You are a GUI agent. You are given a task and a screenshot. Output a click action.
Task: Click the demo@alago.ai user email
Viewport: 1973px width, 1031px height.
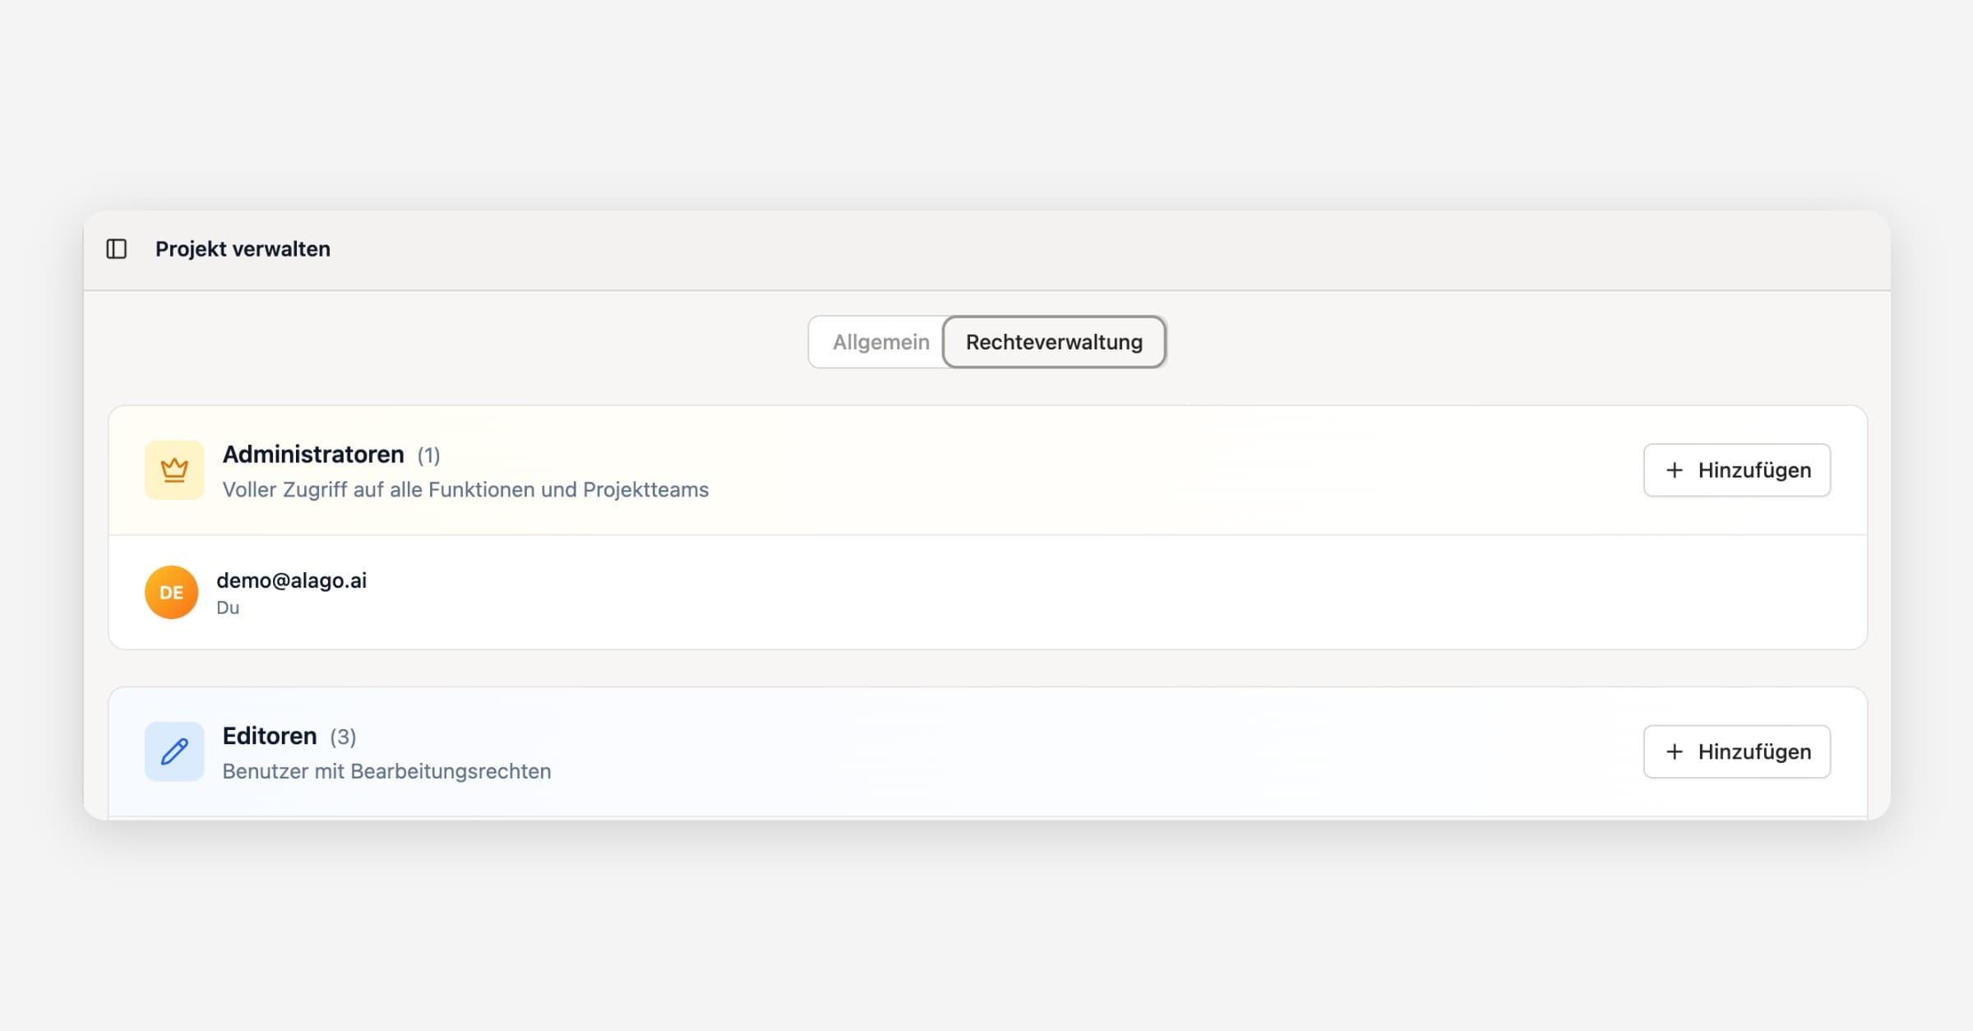point(291,580)
